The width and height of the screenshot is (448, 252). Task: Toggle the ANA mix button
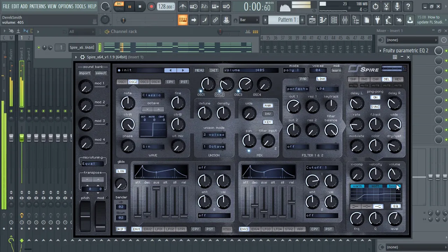point(268,106)
